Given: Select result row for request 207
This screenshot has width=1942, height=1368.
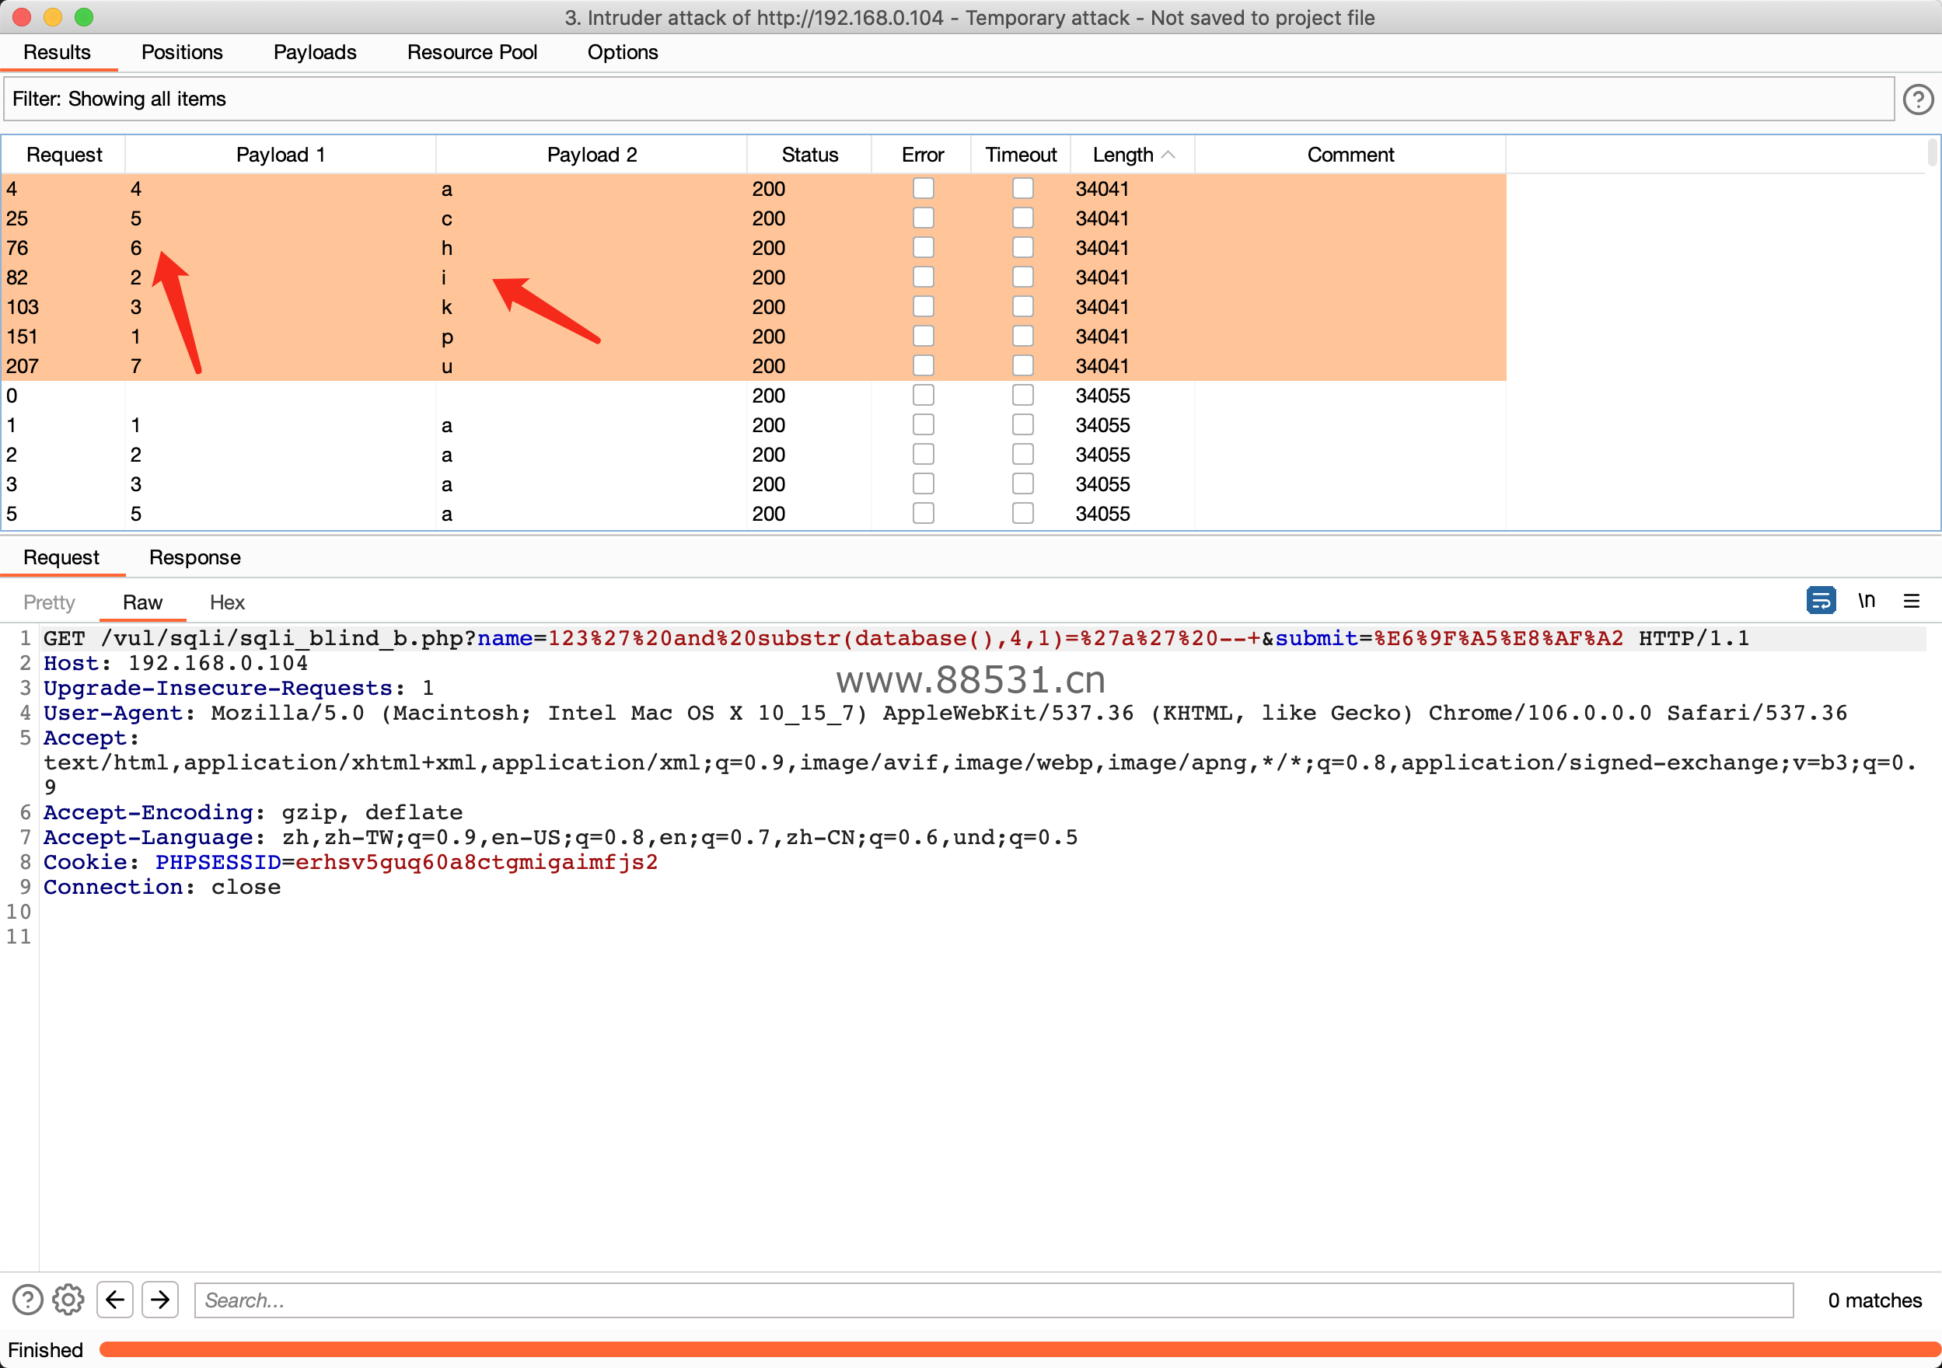Looking at the screenshot, I should 753,366.
